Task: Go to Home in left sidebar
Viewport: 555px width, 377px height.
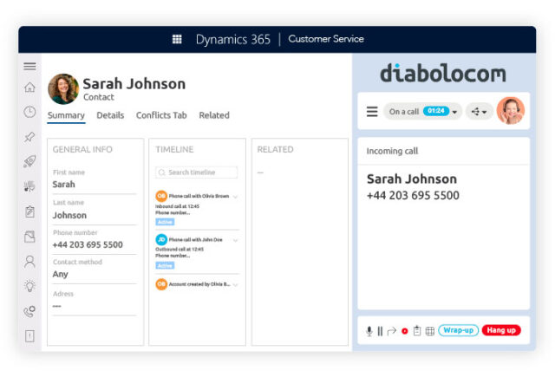Action: [29, 87]
